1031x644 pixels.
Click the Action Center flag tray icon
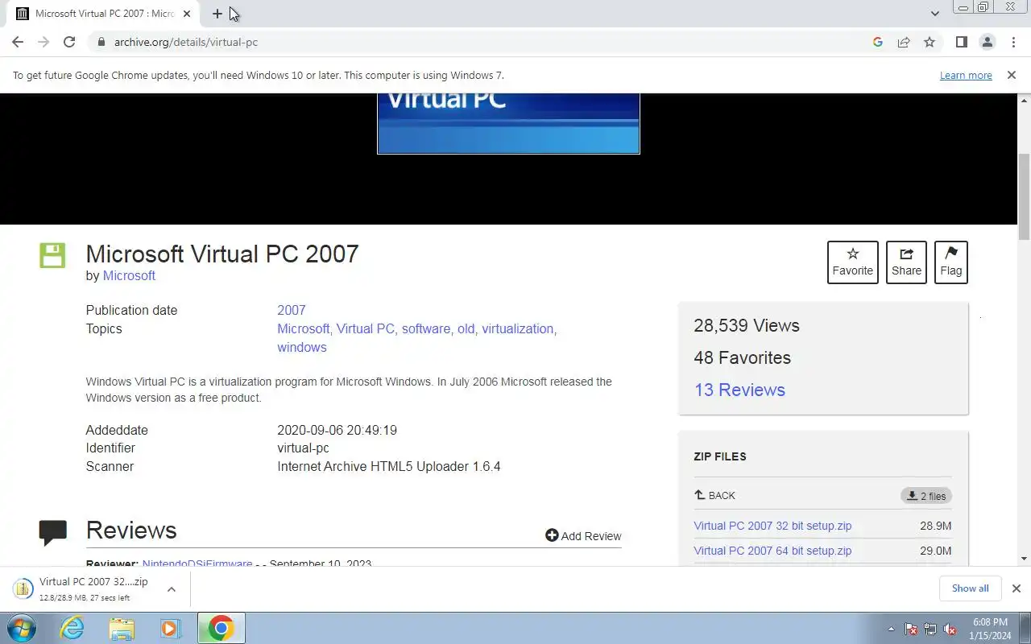(x=911, y=629)
